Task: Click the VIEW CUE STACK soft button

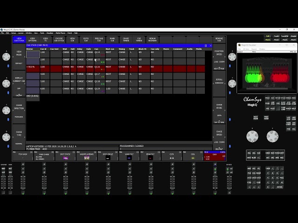Action: coord(19,39)
